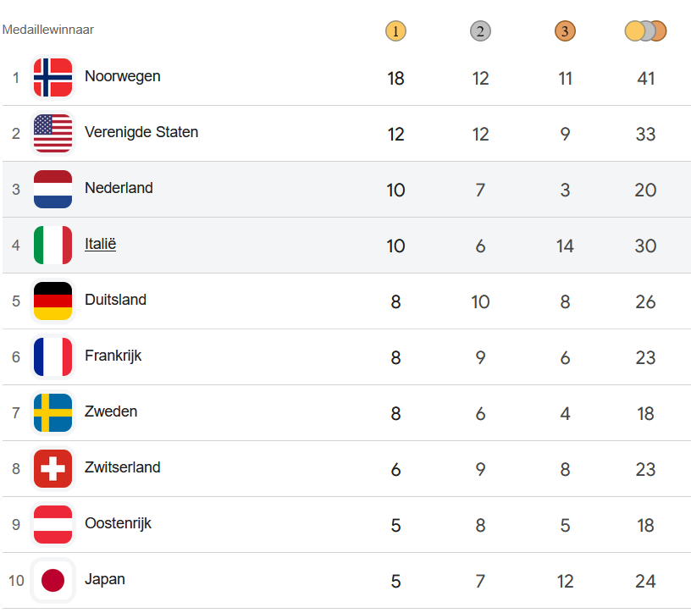Click Oostenrijk in the medal table

click(118, 523)
